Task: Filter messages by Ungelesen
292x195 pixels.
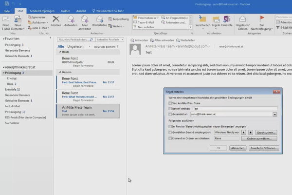Action: pyautogui.click(x=75, y=47)
